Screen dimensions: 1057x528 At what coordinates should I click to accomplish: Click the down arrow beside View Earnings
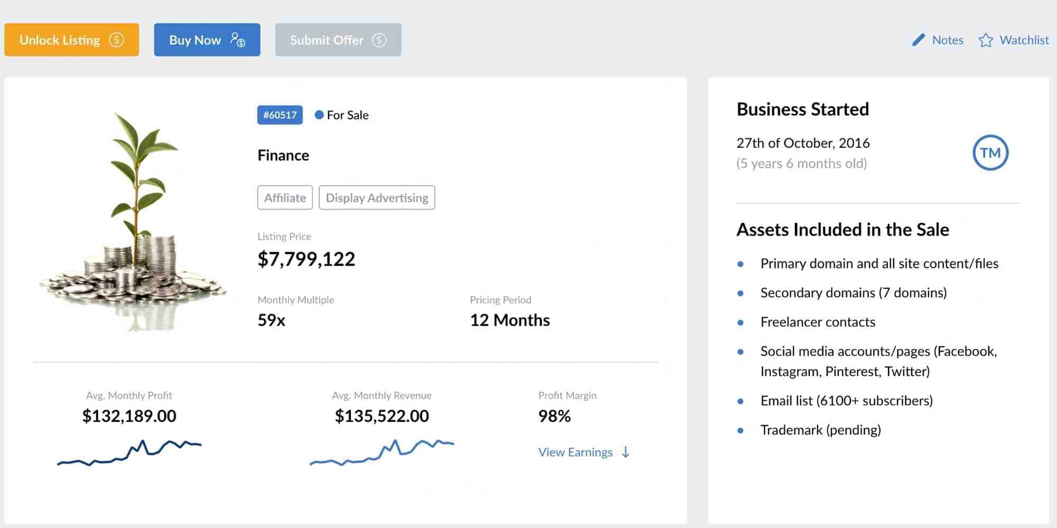626,452
